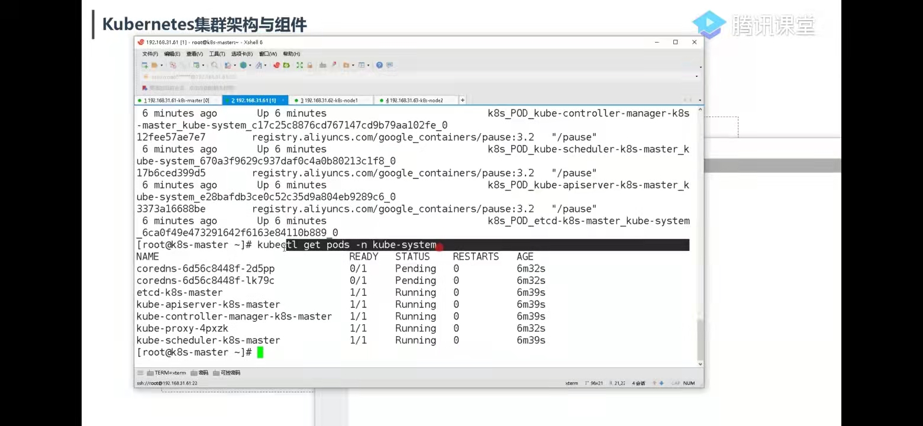
Task: Open dropdown arrow beside the font icon
Action: tap(265, 65)
